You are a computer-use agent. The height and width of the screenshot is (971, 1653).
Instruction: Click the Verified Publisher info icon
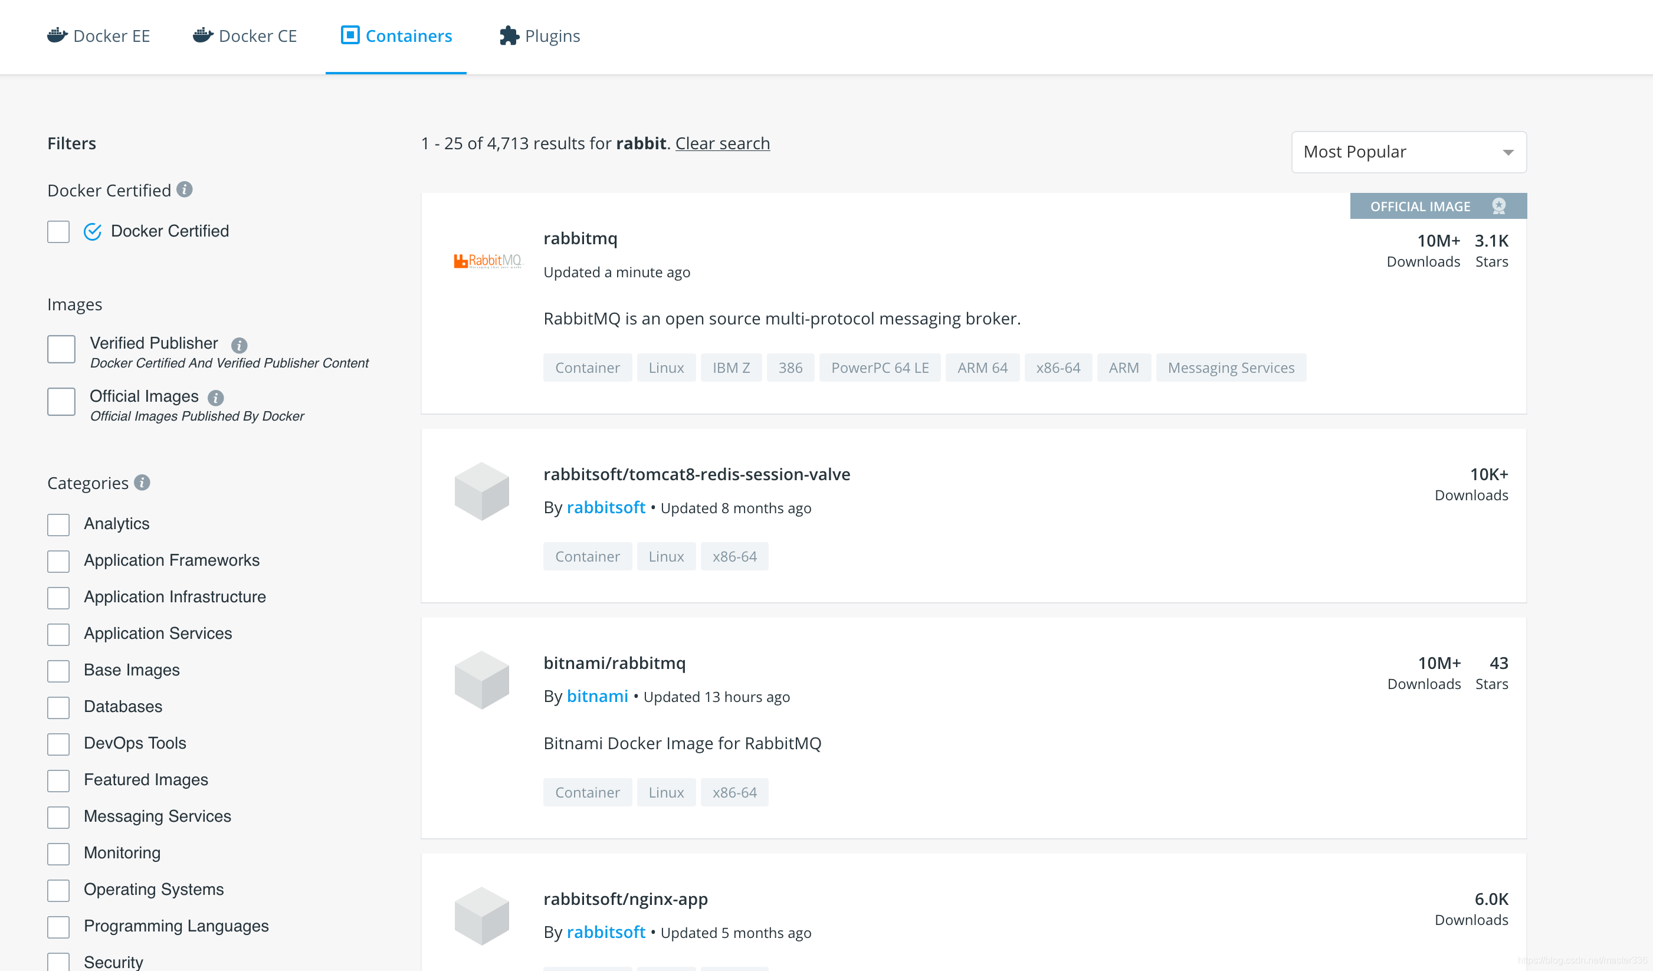tap(239, 345)
